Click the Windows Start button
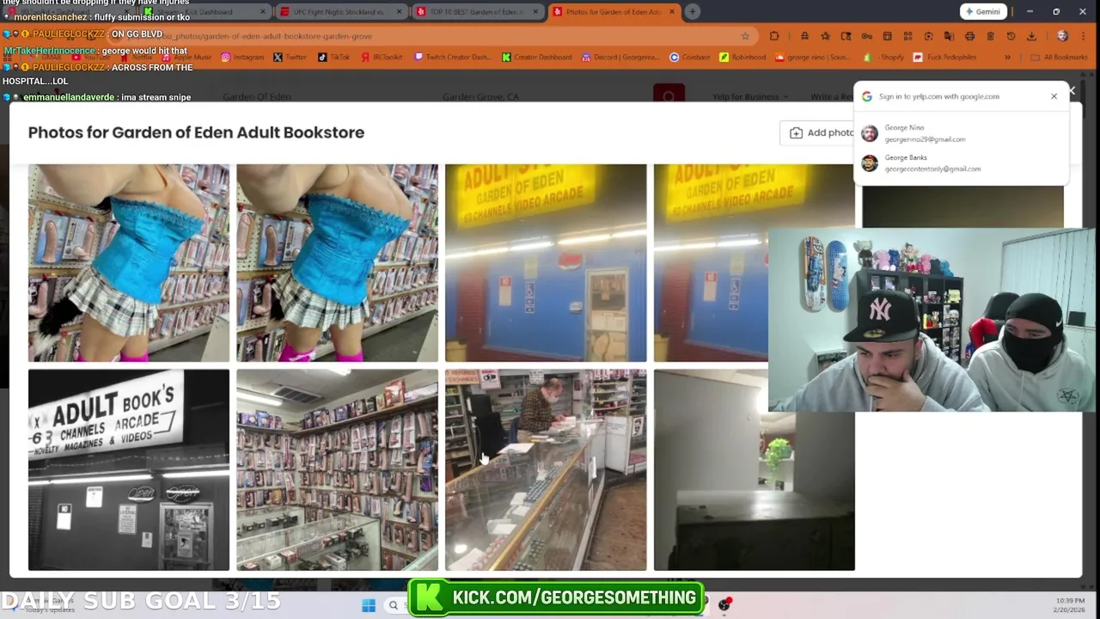 pyautogui.click(x=369, y=605)
